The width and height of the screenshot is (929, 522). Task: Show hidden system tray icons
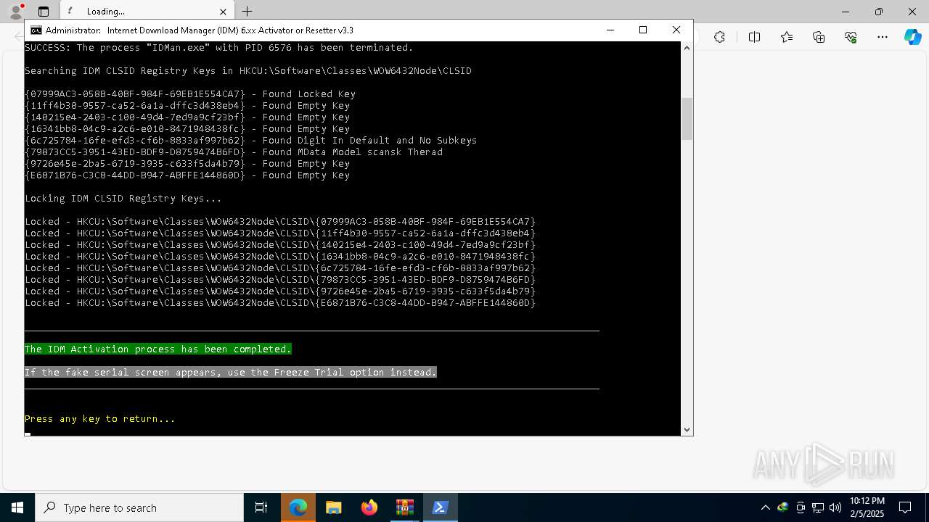tap(765, 507)
